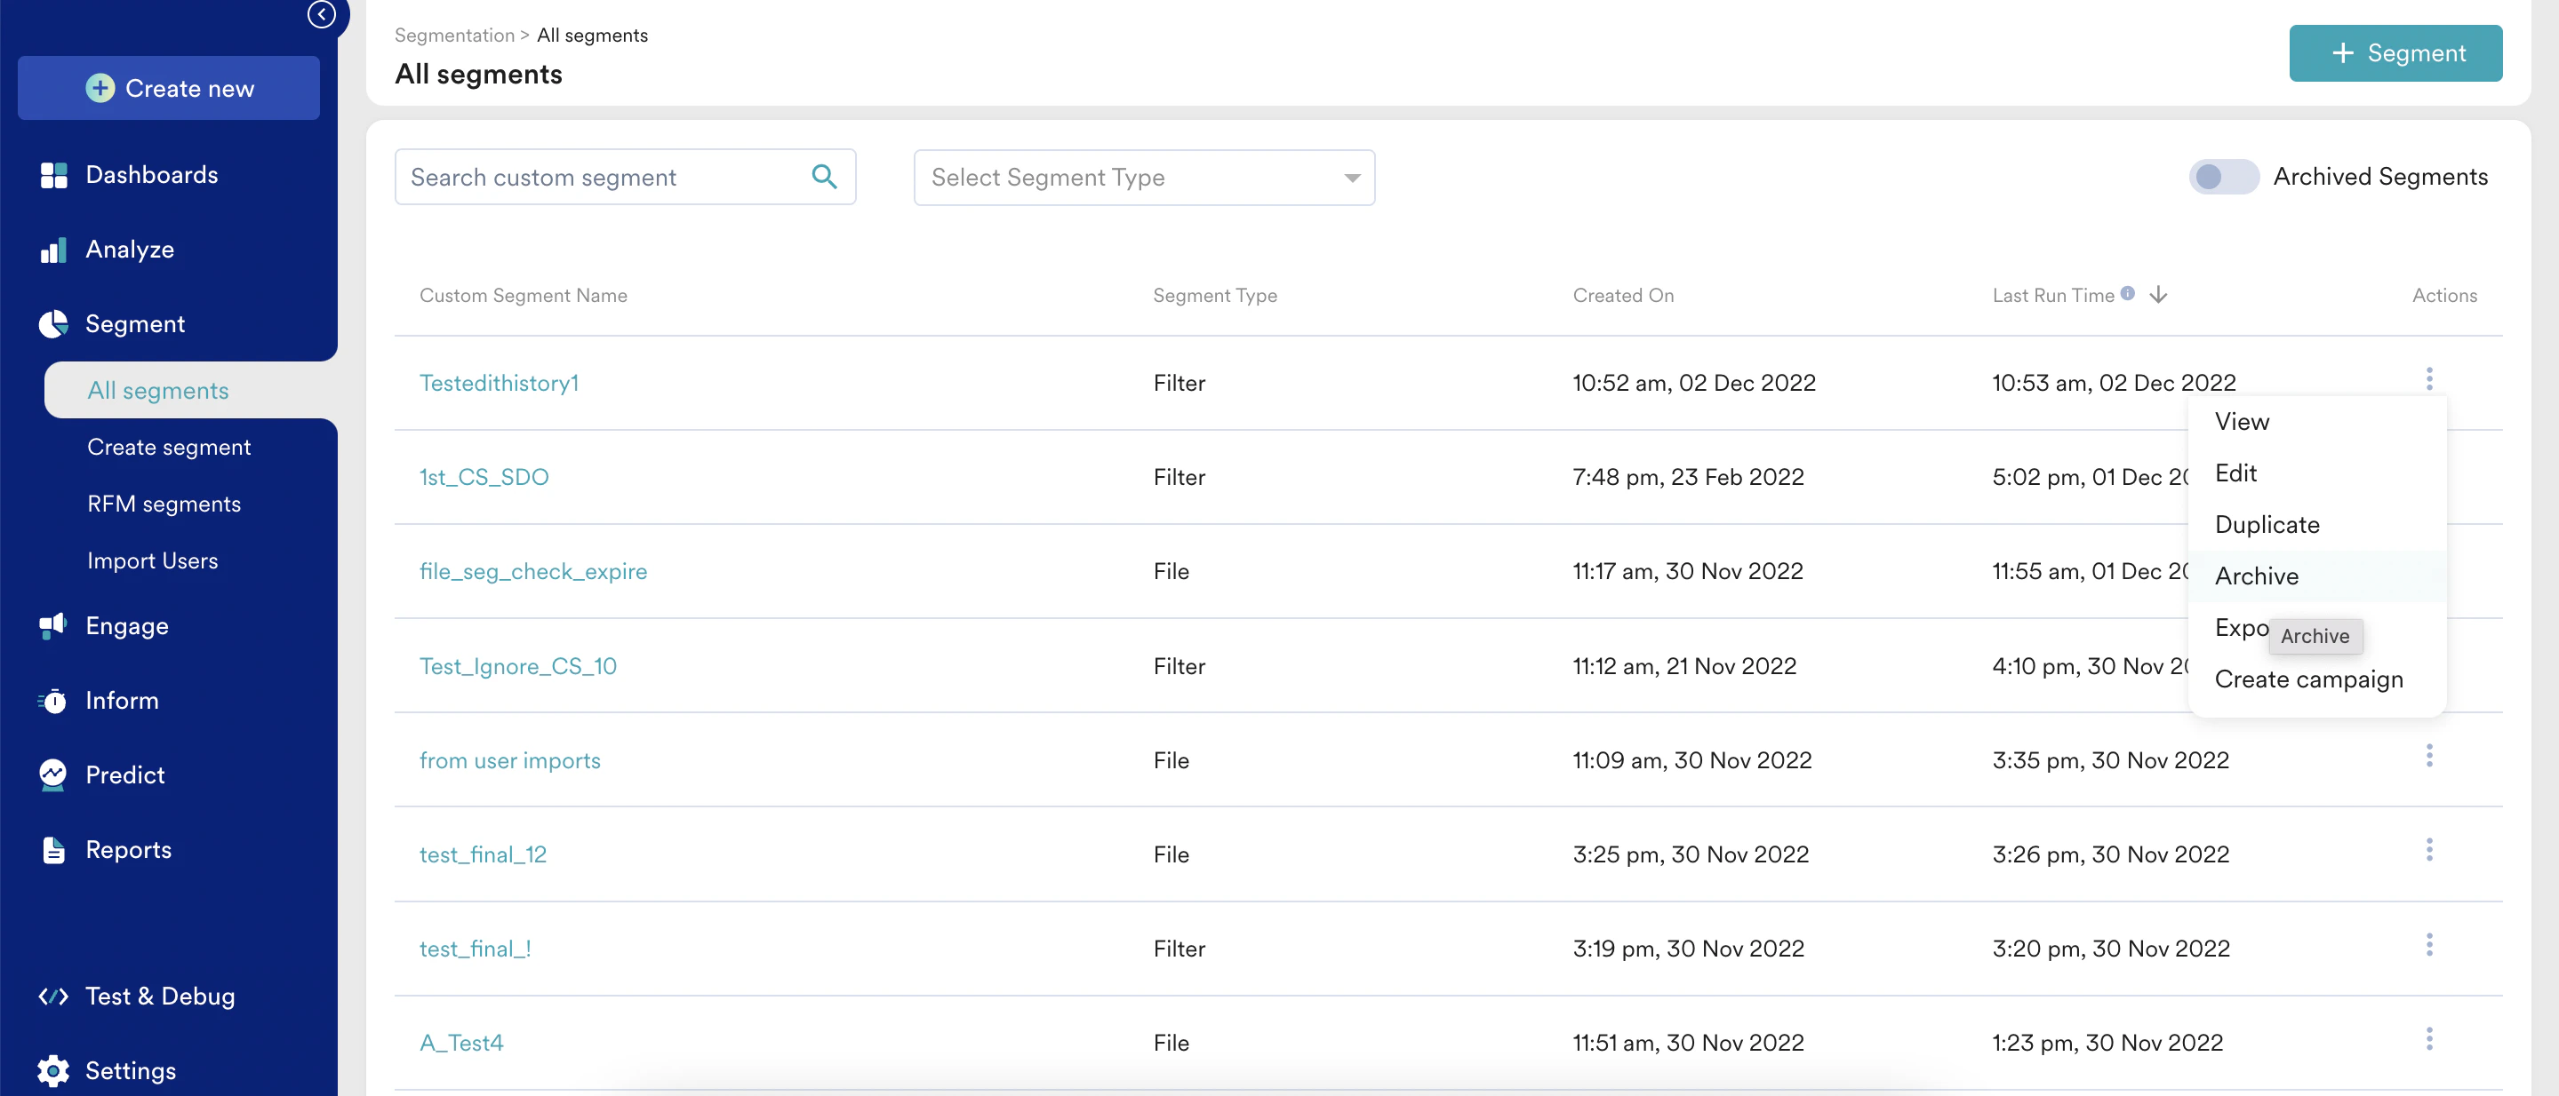Choose Create campaign in the menu
This screenshot has height=1096, width=2559.
[2308, 679]
